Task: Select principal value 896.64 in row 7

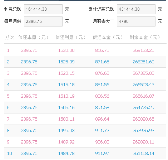Action: click(102, 119)
